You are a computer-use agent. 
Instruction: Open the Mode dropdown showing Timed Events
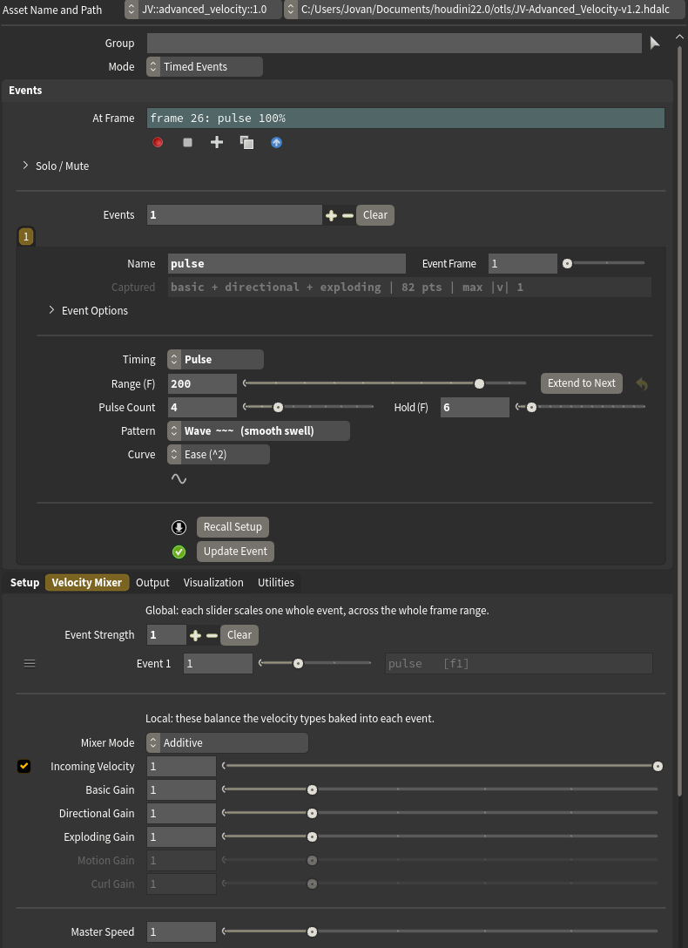204,66
